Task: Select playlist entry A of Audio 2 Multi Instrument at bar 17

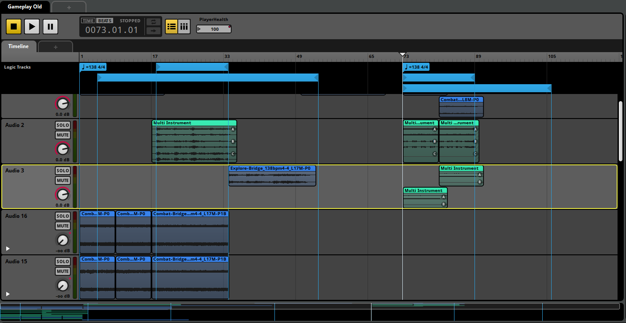Action: tap(233, 130)
